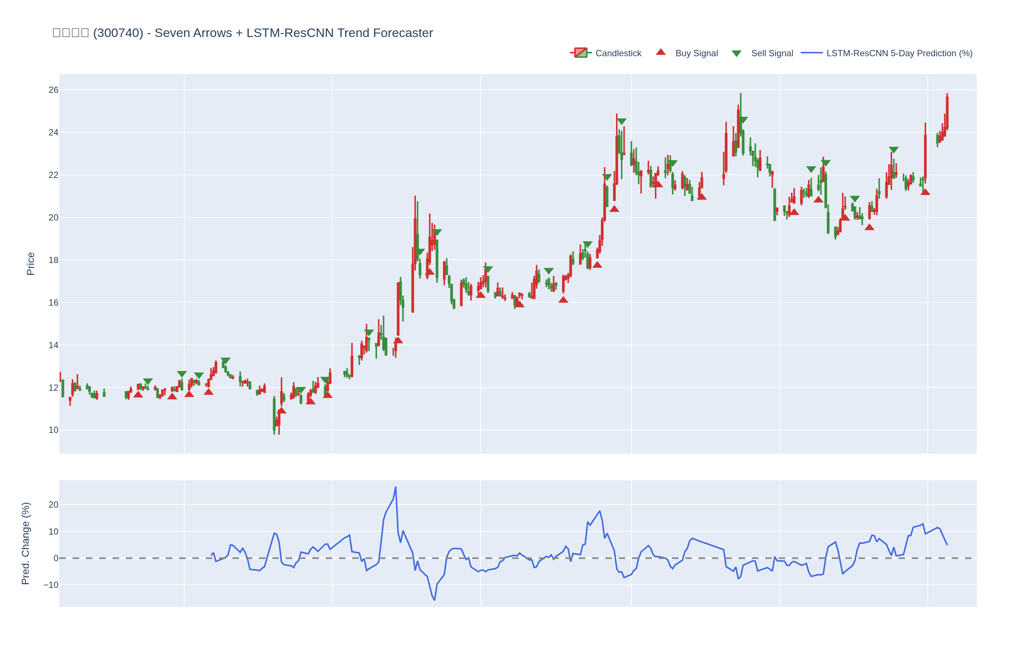Click the leftmost buy signal arrow on chart
Viewport: 1036px width, 666px height.
point(138,394)
